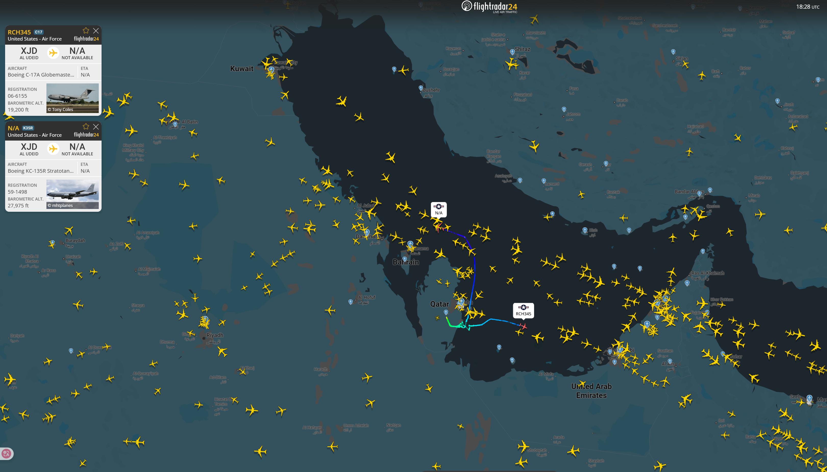Click the RCH345 callsign in card header
Screen dimensions: 827x472
19,32
